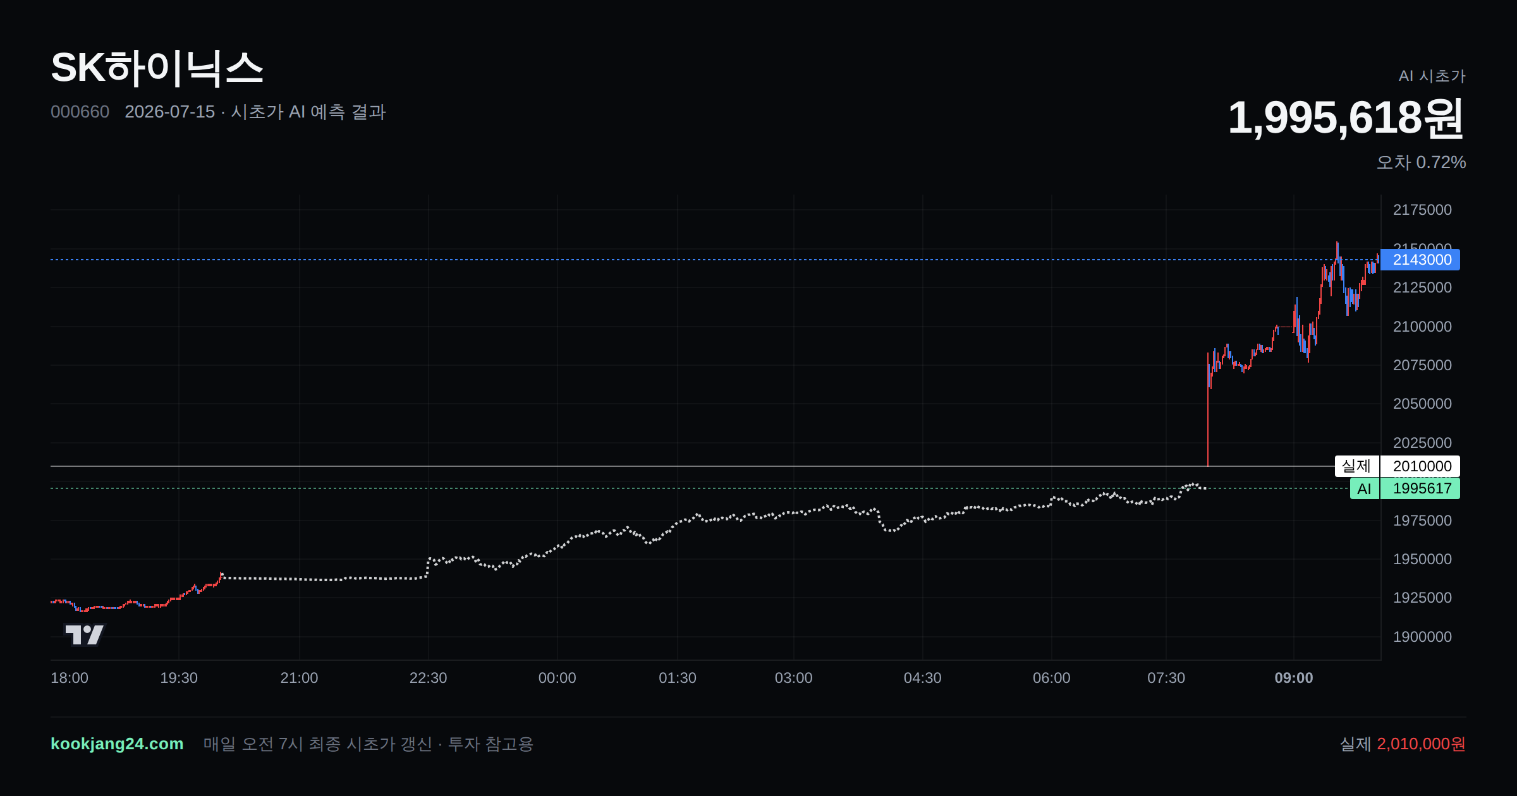Click the 22:30 time axis label

pyautogui.click(x=428, y=678)
